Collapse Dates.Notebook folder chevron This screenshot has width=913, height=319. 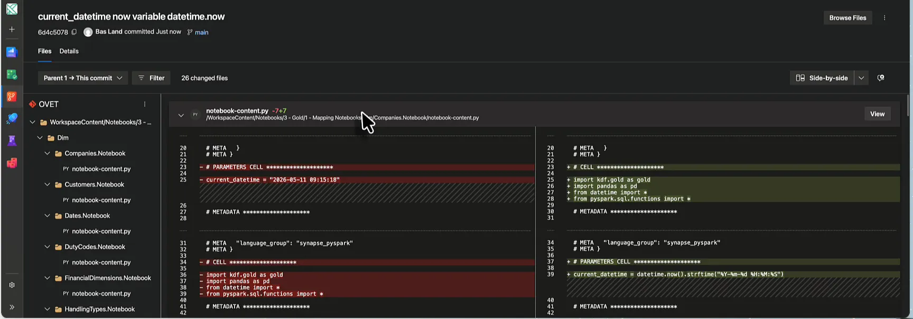point(47,216)
